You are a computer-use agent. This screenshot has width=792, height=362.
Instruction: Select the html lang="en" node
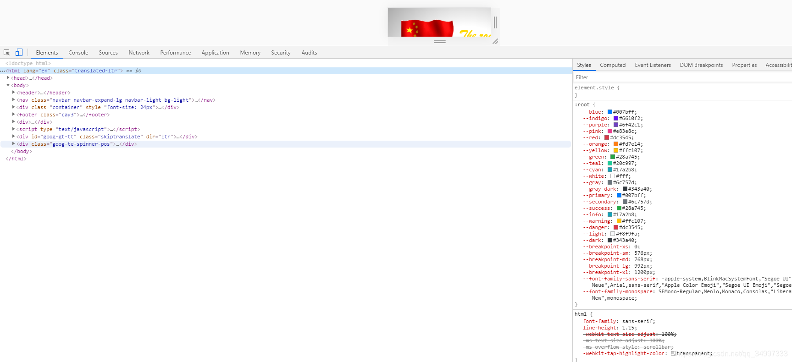[286, 71]
